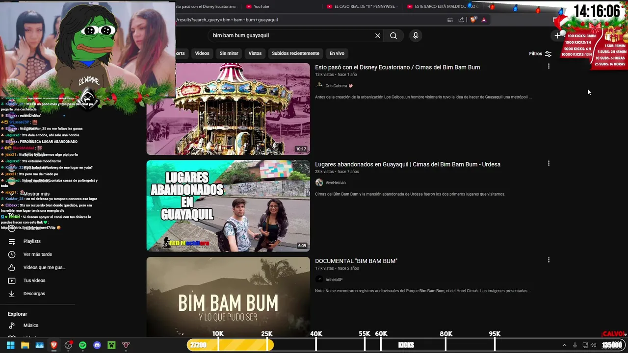628x353 pixels.
Task: Select the Subidos recientemente filter chip
Action: [295, 53]
